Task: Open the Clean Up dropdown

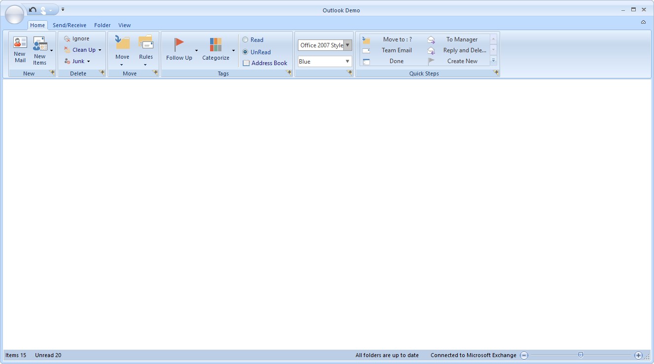Action: coord(82,50)
